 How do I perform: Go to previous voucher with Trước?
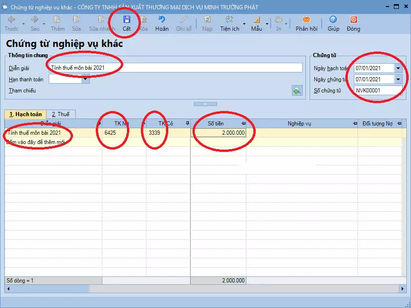coord(11,23)
